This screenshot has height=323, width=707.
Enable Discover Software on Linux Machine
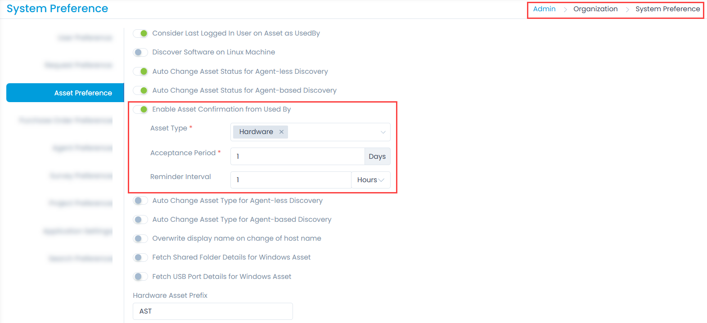pos(140,52)
